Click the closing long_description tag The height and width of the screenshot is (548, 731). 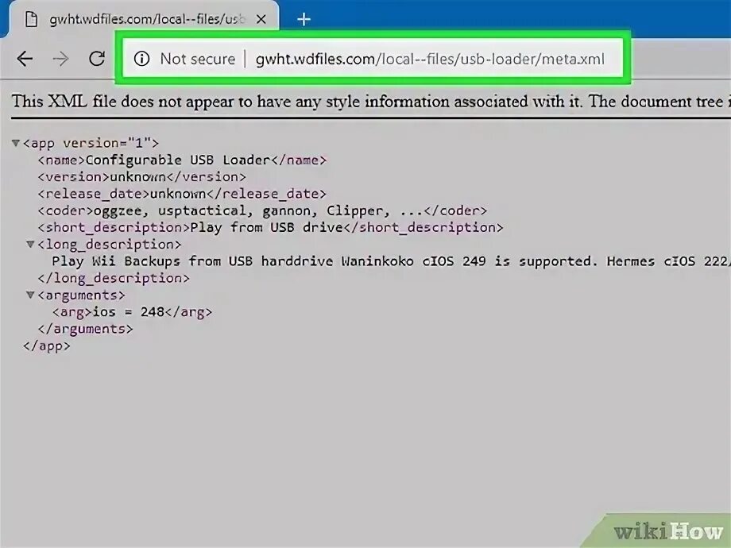point(114,278)
